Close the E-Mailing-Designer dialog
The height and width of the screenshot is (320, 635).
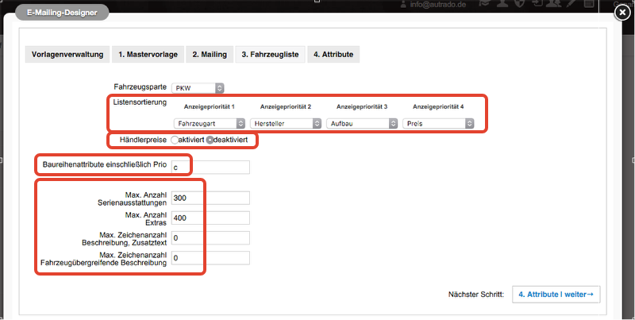click(x=624, y=13)
